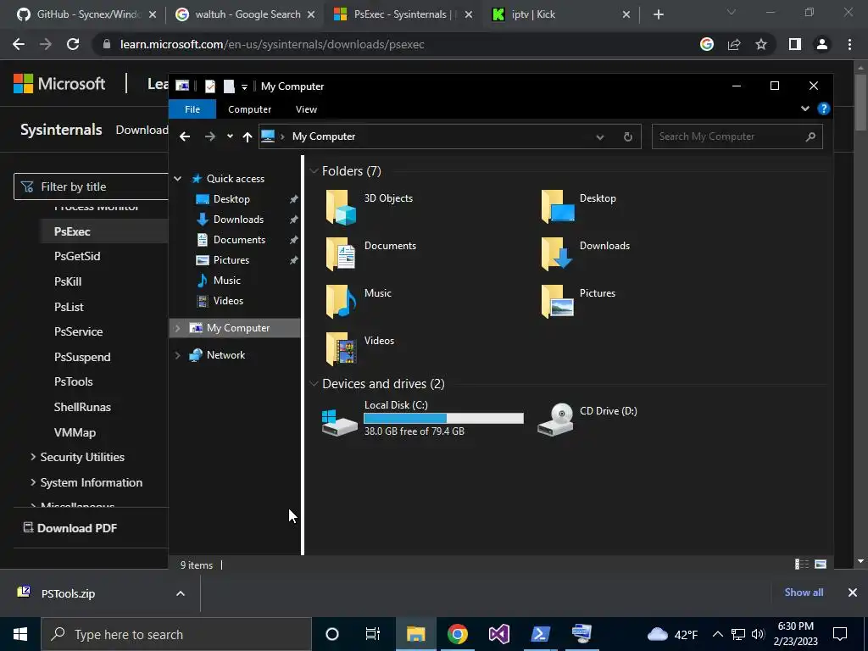Screen dimensions: 868x651
Task: Open the Documents folder in main pane
Action: [x=371, y=254]
